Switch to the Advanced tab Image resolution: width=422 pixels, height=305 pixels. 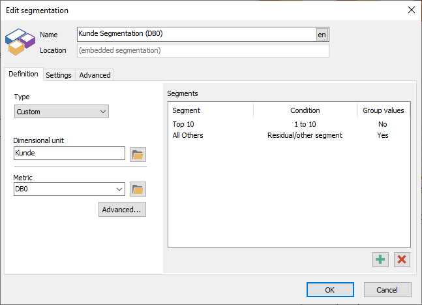[x=95, y=75]
